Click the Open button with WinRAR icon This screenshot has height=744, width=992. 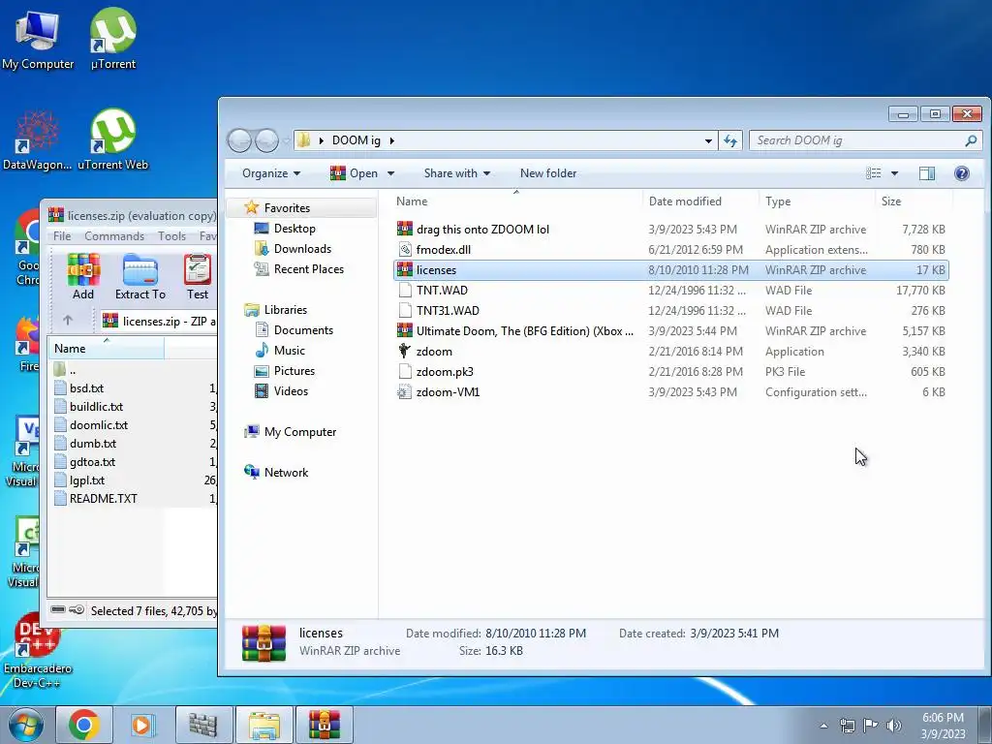355,173
